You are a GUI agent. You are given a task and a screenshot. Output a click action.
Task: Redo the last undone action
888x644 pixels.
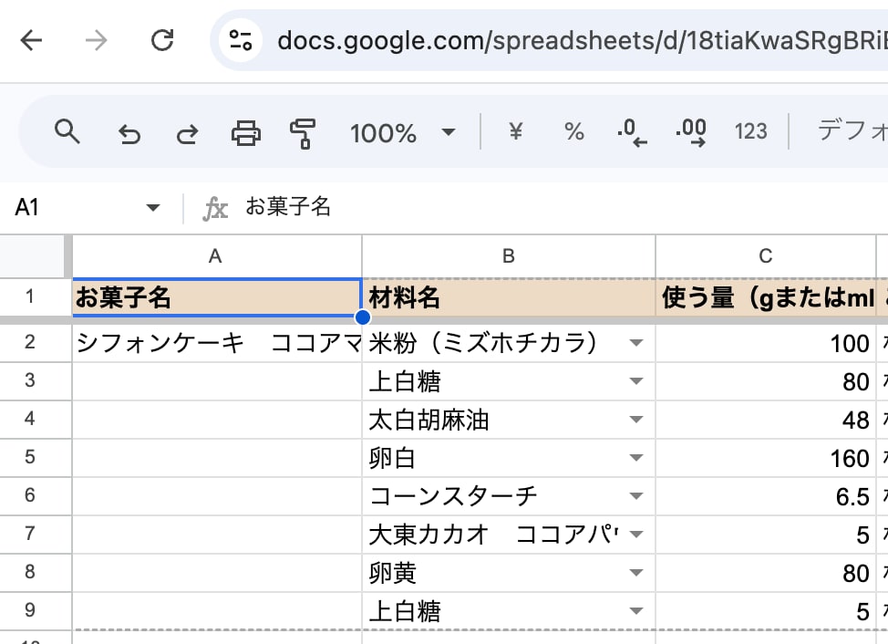tap(187, 134)
